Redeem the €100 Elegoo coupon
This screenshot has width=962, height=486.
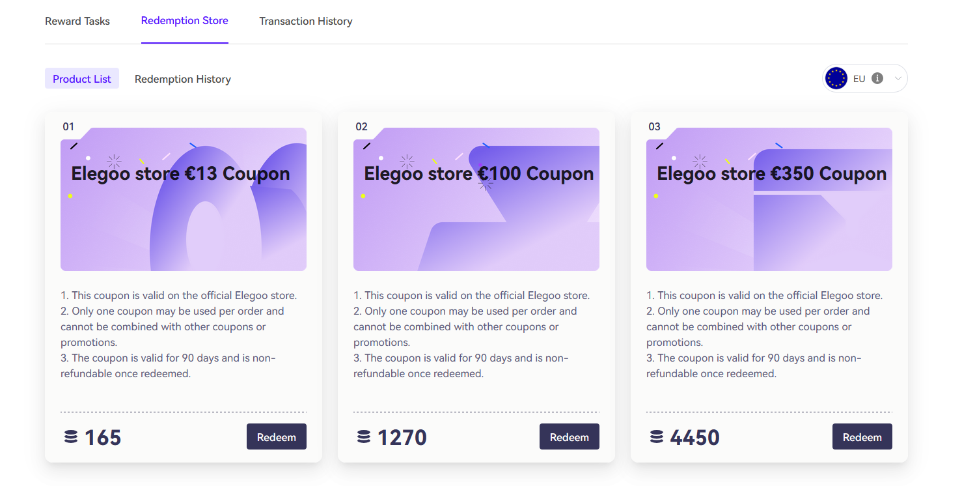click(x=570, y=437)
